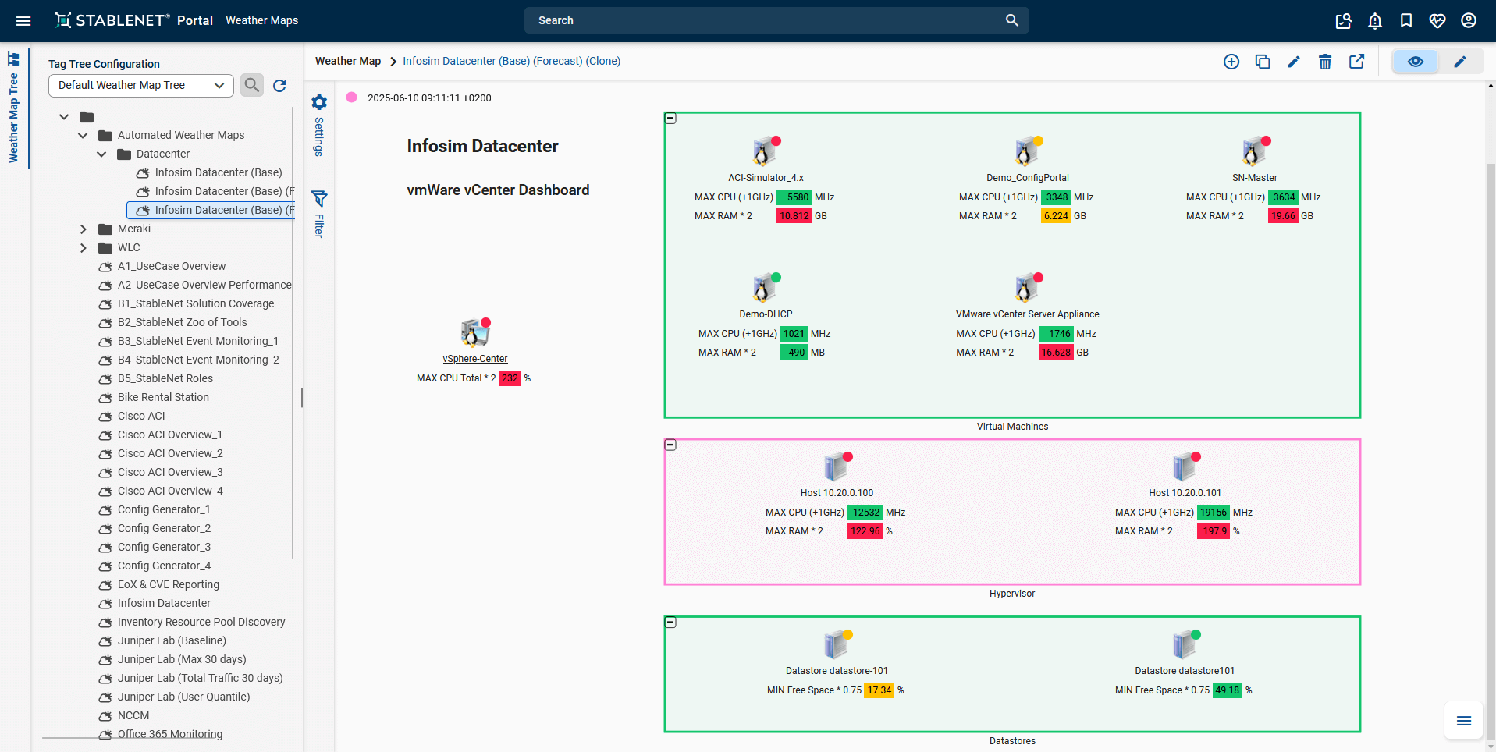Select Infosim Datacenter (Base) tree item
Screen dimensions: 1496x752
[219, 172]
